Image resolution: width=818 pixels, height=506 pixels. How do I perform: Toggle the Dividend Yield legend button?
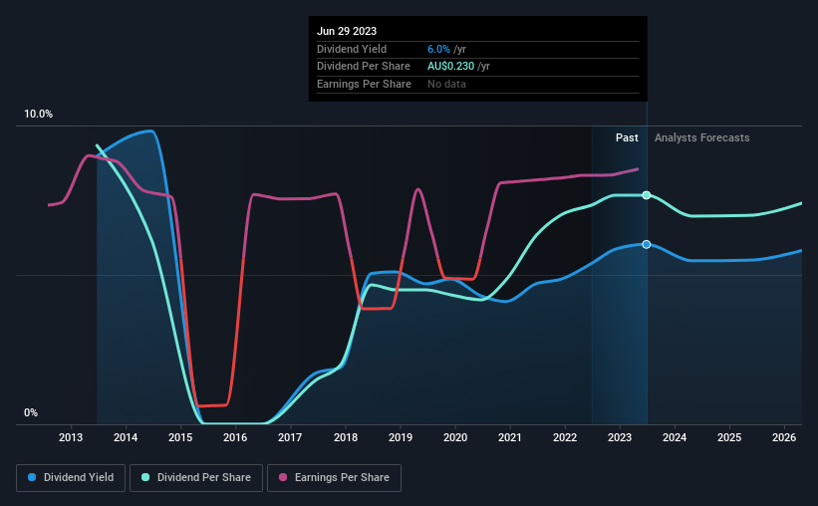point(71,478)
